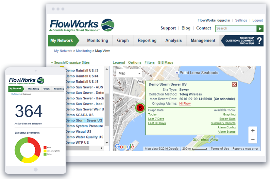Click in the Search input field
The height and width of the screenshot is (179, 270).
(x=236, y=28)
